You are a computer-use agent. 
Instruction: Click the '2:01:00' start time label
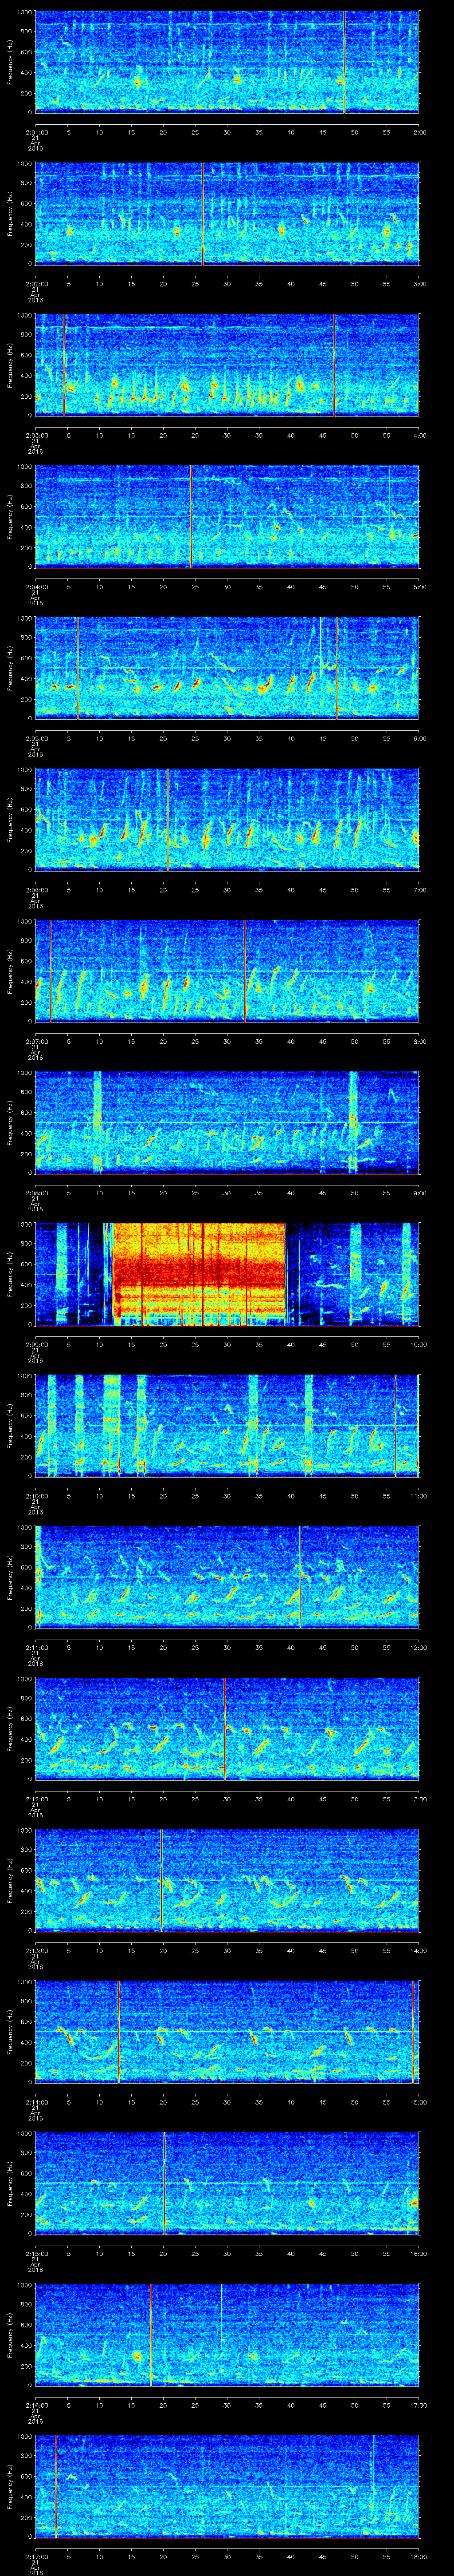coord(36,131)
